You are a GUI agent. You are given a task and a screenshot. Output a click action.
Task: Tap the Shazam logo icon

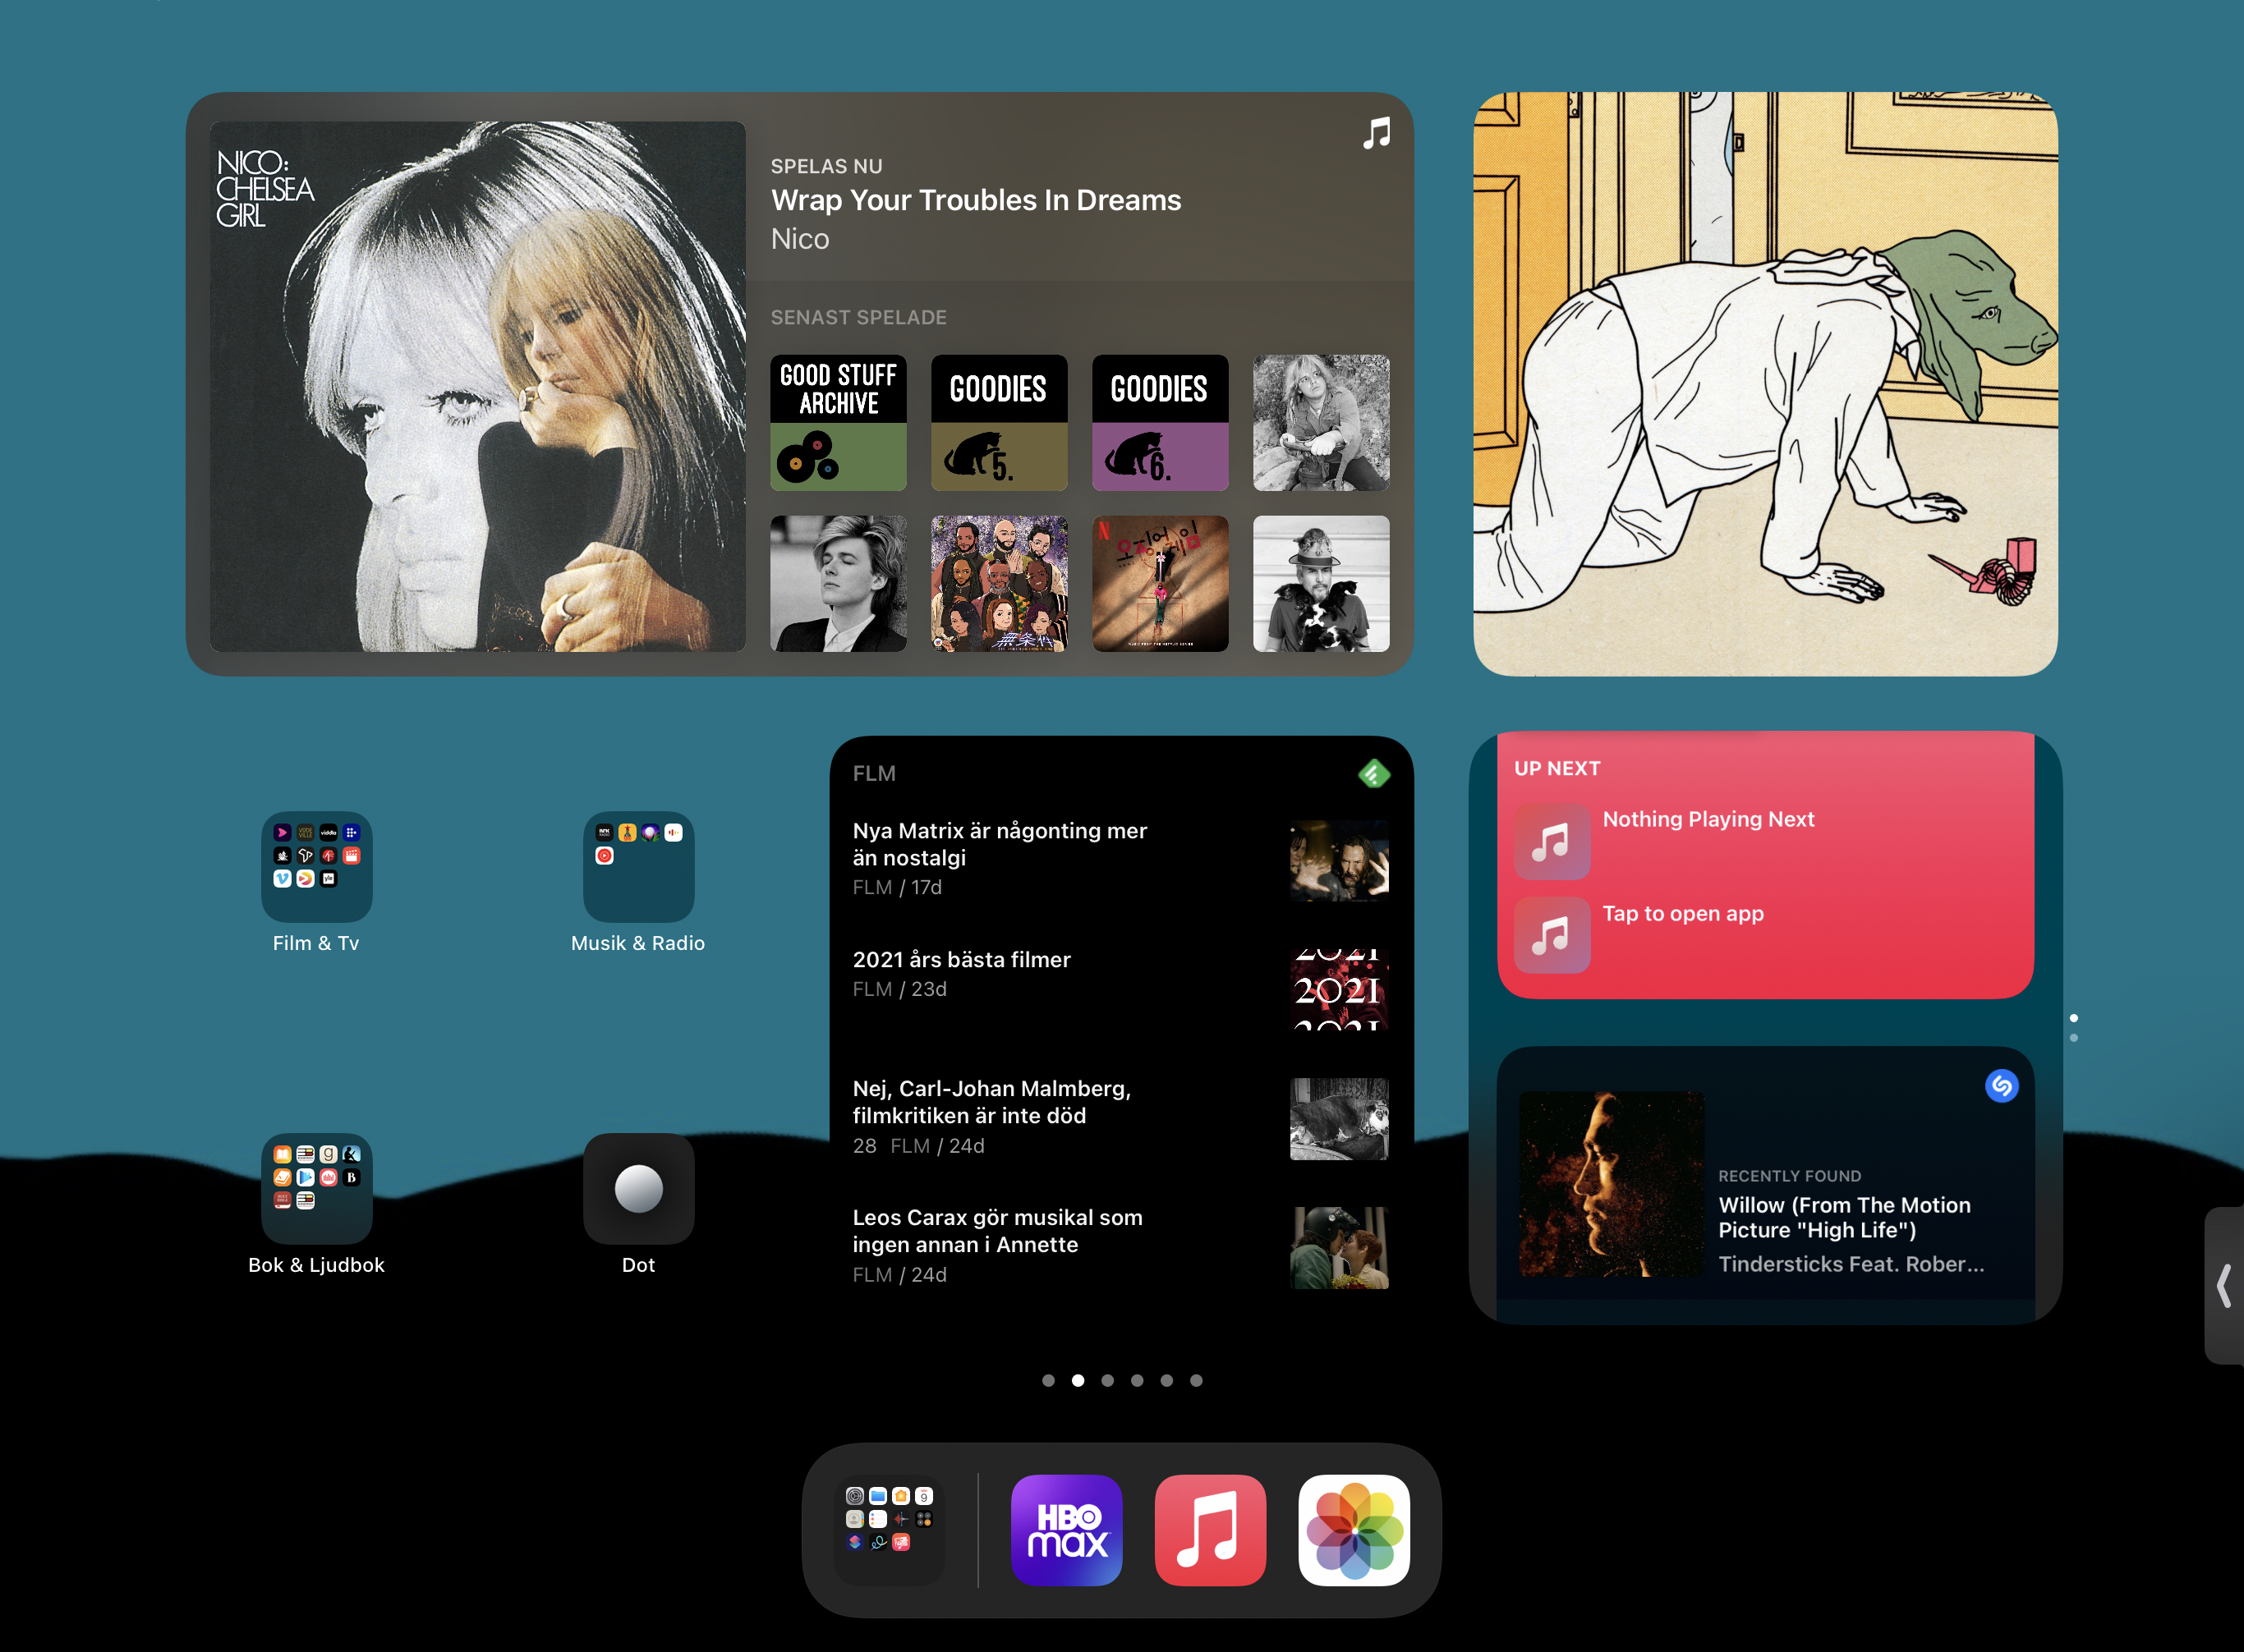[2001, 1086]
